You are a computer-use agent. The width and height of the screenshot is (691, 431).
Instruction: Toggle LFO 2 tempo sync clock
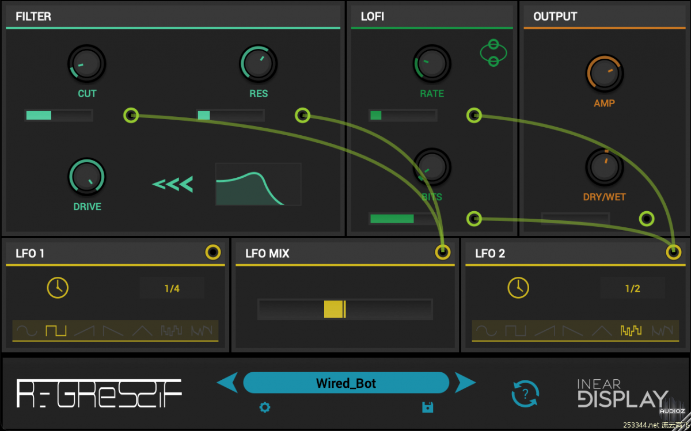tap(518, 287)
